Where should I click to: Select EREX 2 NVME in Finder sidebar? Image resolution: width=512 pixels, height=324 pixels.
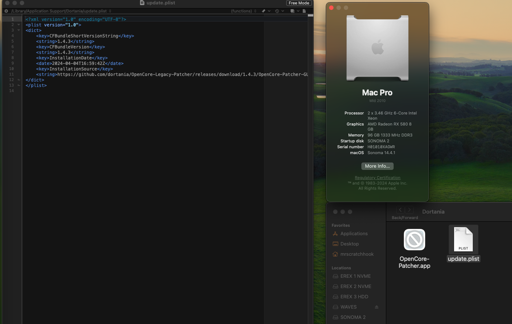pyautogui.click(x=352, y=287)
